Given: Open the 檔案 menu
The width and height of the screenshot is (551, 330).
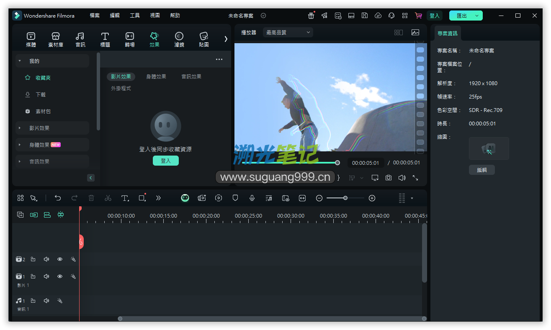Looking at the screenshot, I should click(x=95, y=16).
